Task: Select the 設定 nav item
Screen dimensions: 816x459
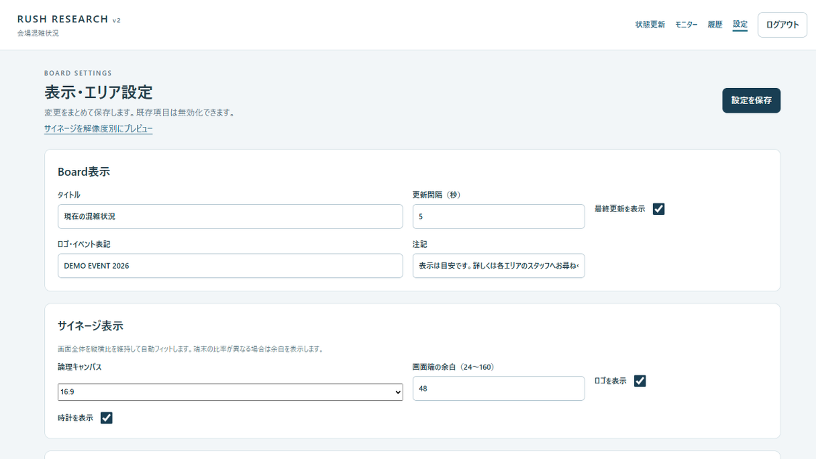Action: [740, 24]
